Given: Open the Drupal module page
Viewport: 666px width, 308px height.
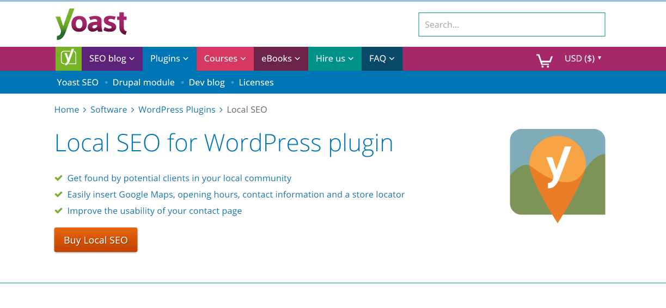Looking at the screenshot, I should click(x=144, y=83).
